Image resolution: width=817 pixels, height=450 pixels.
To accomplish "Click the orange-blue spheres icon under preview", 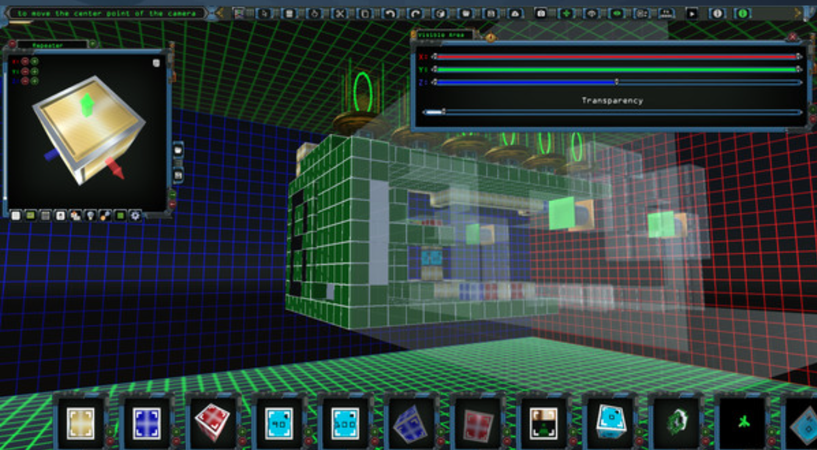I will [105, 215].
